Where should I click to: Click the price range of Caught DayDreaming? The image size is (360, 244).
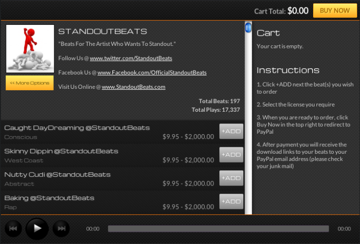tap(188, 137)
